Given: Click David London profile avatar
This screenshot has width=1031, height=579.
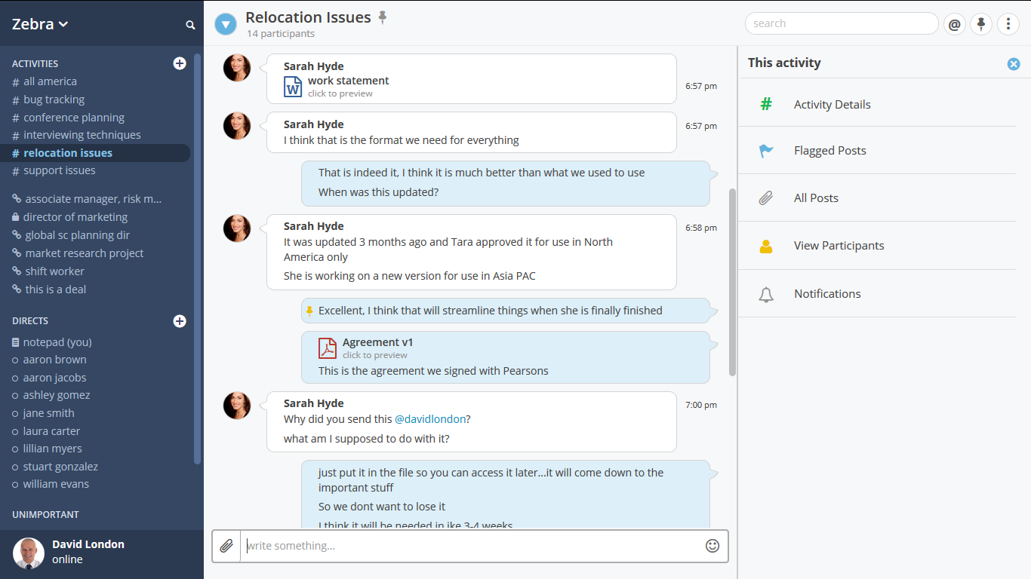Looking at the screenshot, I should 29,553.
